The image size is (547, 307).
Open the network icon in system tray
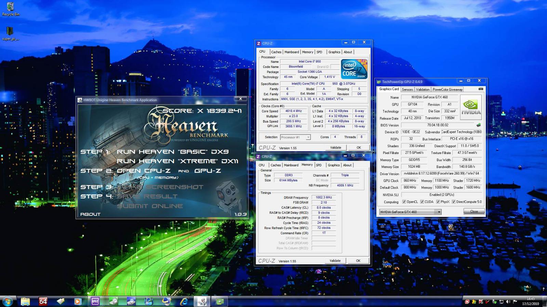(501, 302)
